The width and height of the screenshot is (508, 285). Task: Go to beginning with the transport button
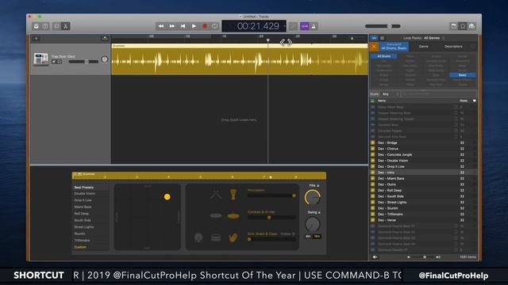click(x=183, y=26)
